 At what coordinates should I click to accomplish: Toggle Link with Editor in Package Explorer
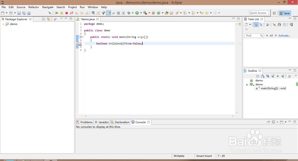49,19
